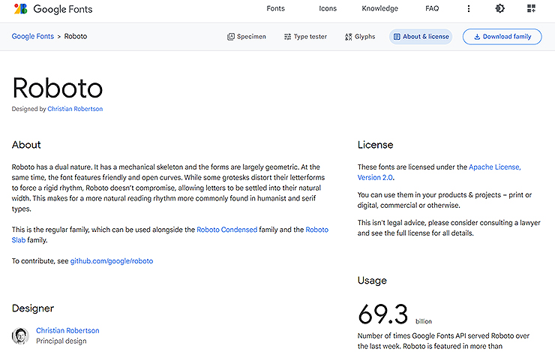Open the FAQ menu item

pos(432,8)
